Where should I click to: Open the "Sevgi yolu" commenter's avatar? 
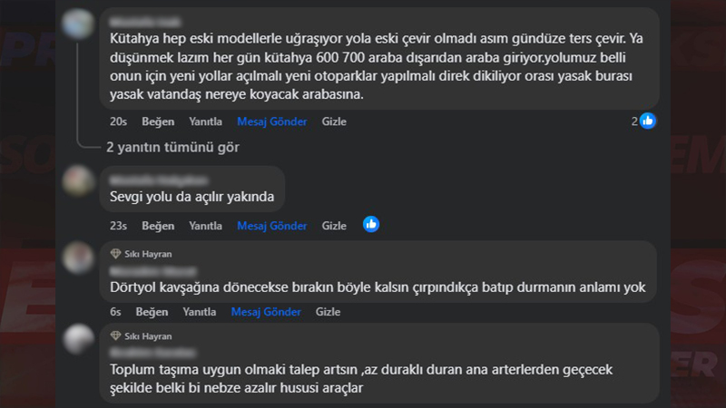tap(80, 180)
